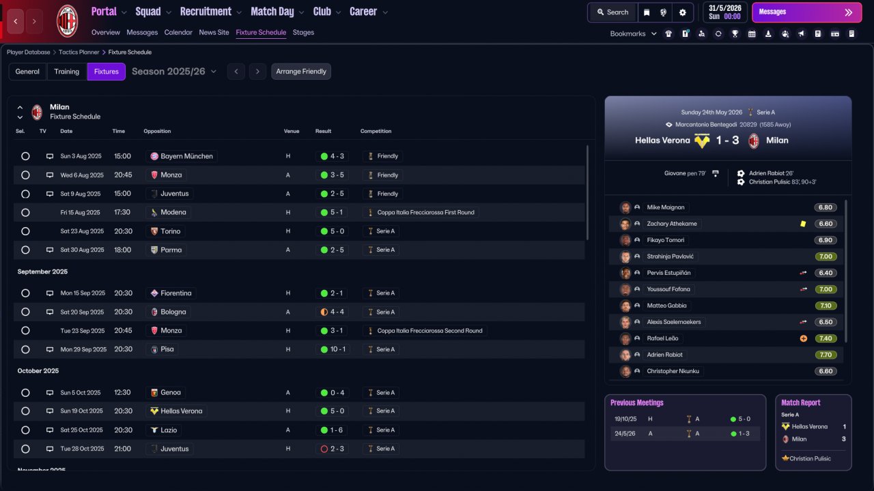
Task: Click the Arrange Friendly button
Action: (301, 72)
